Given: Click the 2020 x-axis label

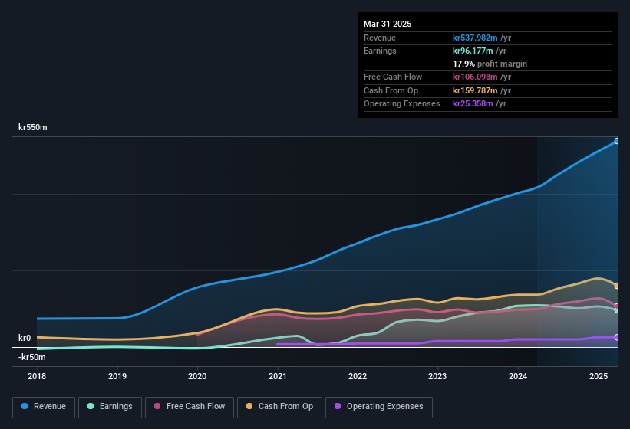Looking at the screenshot, I should tap(197, 376).
